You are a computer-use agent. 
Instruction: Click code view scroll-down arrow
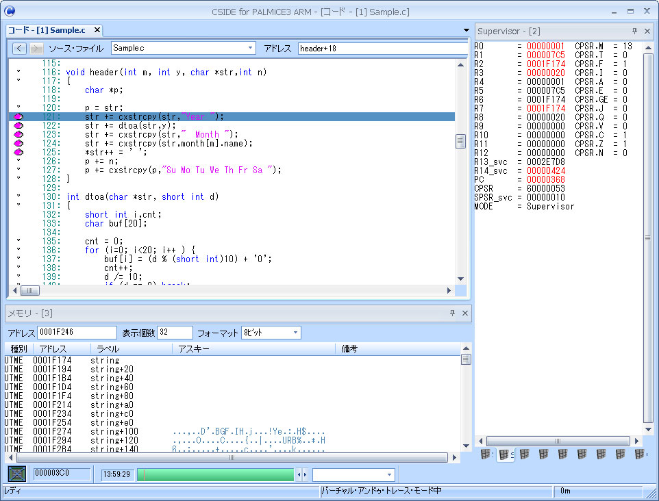tap(460, 279)
